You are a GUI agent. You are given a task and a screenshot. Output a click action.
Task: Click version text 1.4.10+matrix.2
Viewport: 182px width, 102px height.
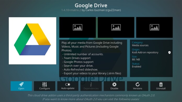point(71,10)
